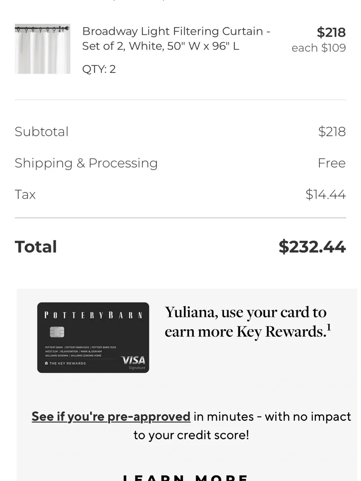
Task: Tap the Tax amount $14.44
Action: [x=326, y=194]
